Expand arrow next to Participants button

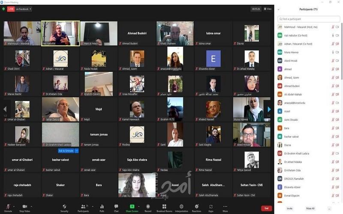[x=92, y=206]
